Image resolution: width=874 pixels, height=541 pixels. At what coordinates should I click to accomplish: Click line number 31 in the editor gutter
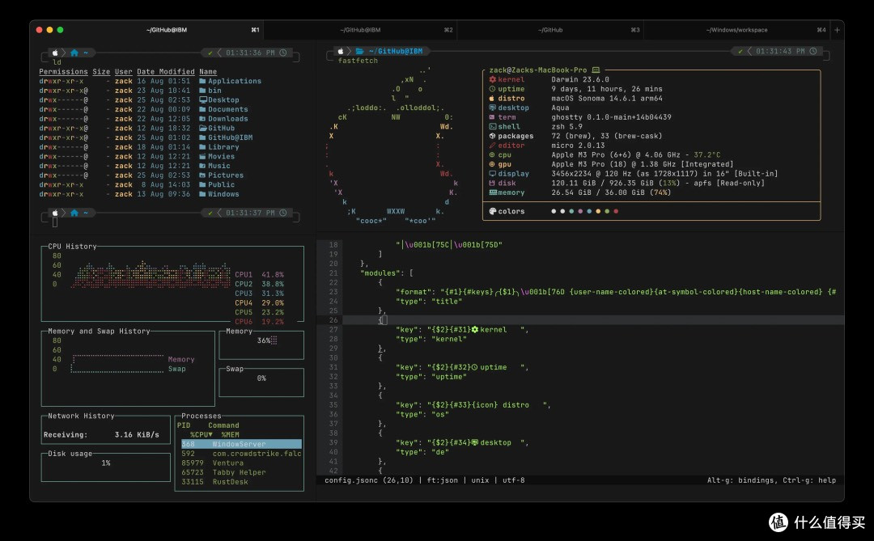[x=333, y=367]
